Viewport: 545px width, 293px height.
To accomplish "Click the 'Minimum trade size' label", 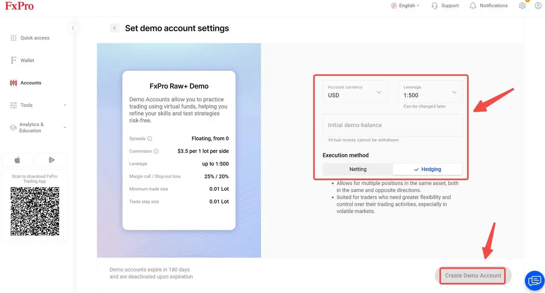I will click(x=149, y=189).
